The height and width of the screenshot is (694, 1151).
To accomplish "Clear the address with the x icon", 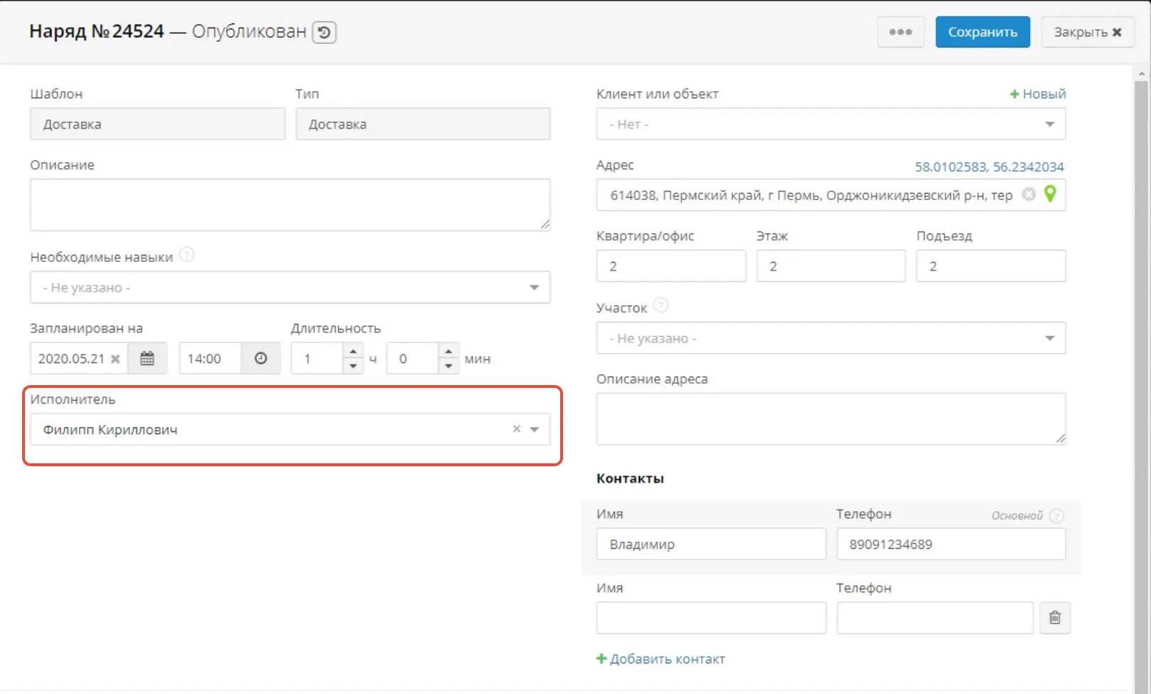I will [x=1029, y=194].
